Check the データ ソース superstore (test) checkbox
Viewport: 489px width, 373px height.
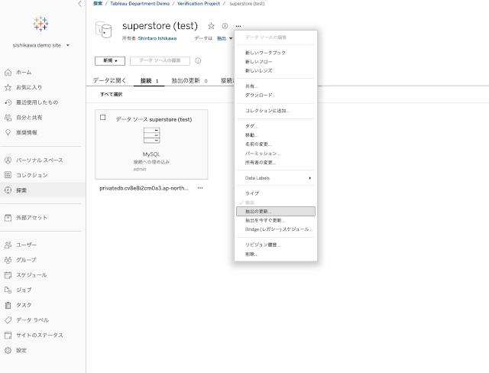click(103, 118)
